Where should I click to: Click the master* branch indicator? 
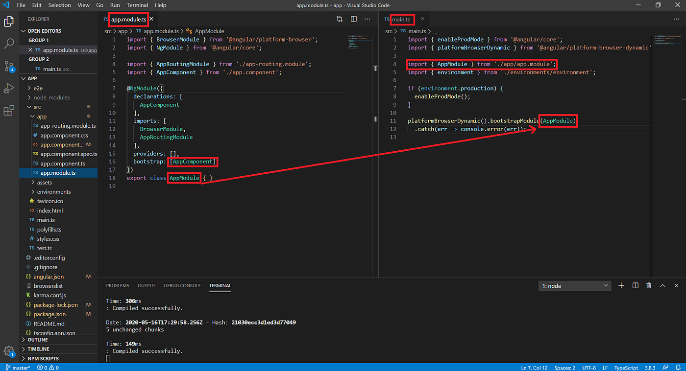point(18,368)
